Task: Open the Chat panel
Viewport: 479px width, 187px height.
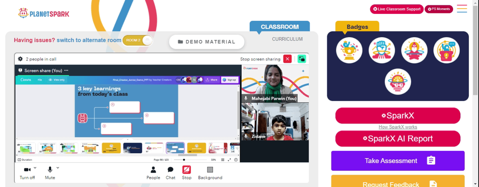Action: pos(171,173)
